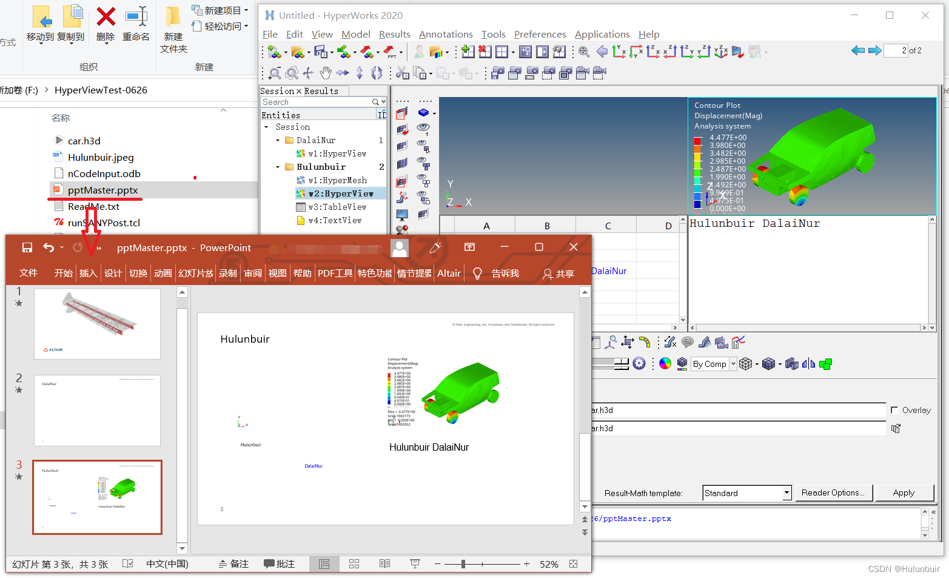Click the PowerPoint zoom slider handle
Image resolution: width=949 pixels, height=578 pixels.
point(463,564)
